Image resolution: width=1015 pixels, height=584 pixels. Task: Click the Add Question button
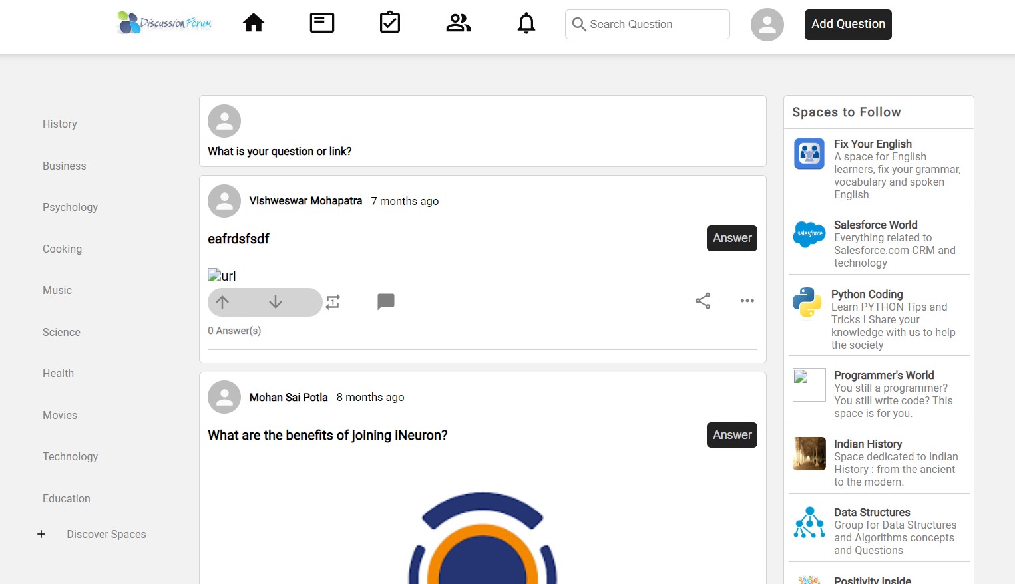coord(848,25)
